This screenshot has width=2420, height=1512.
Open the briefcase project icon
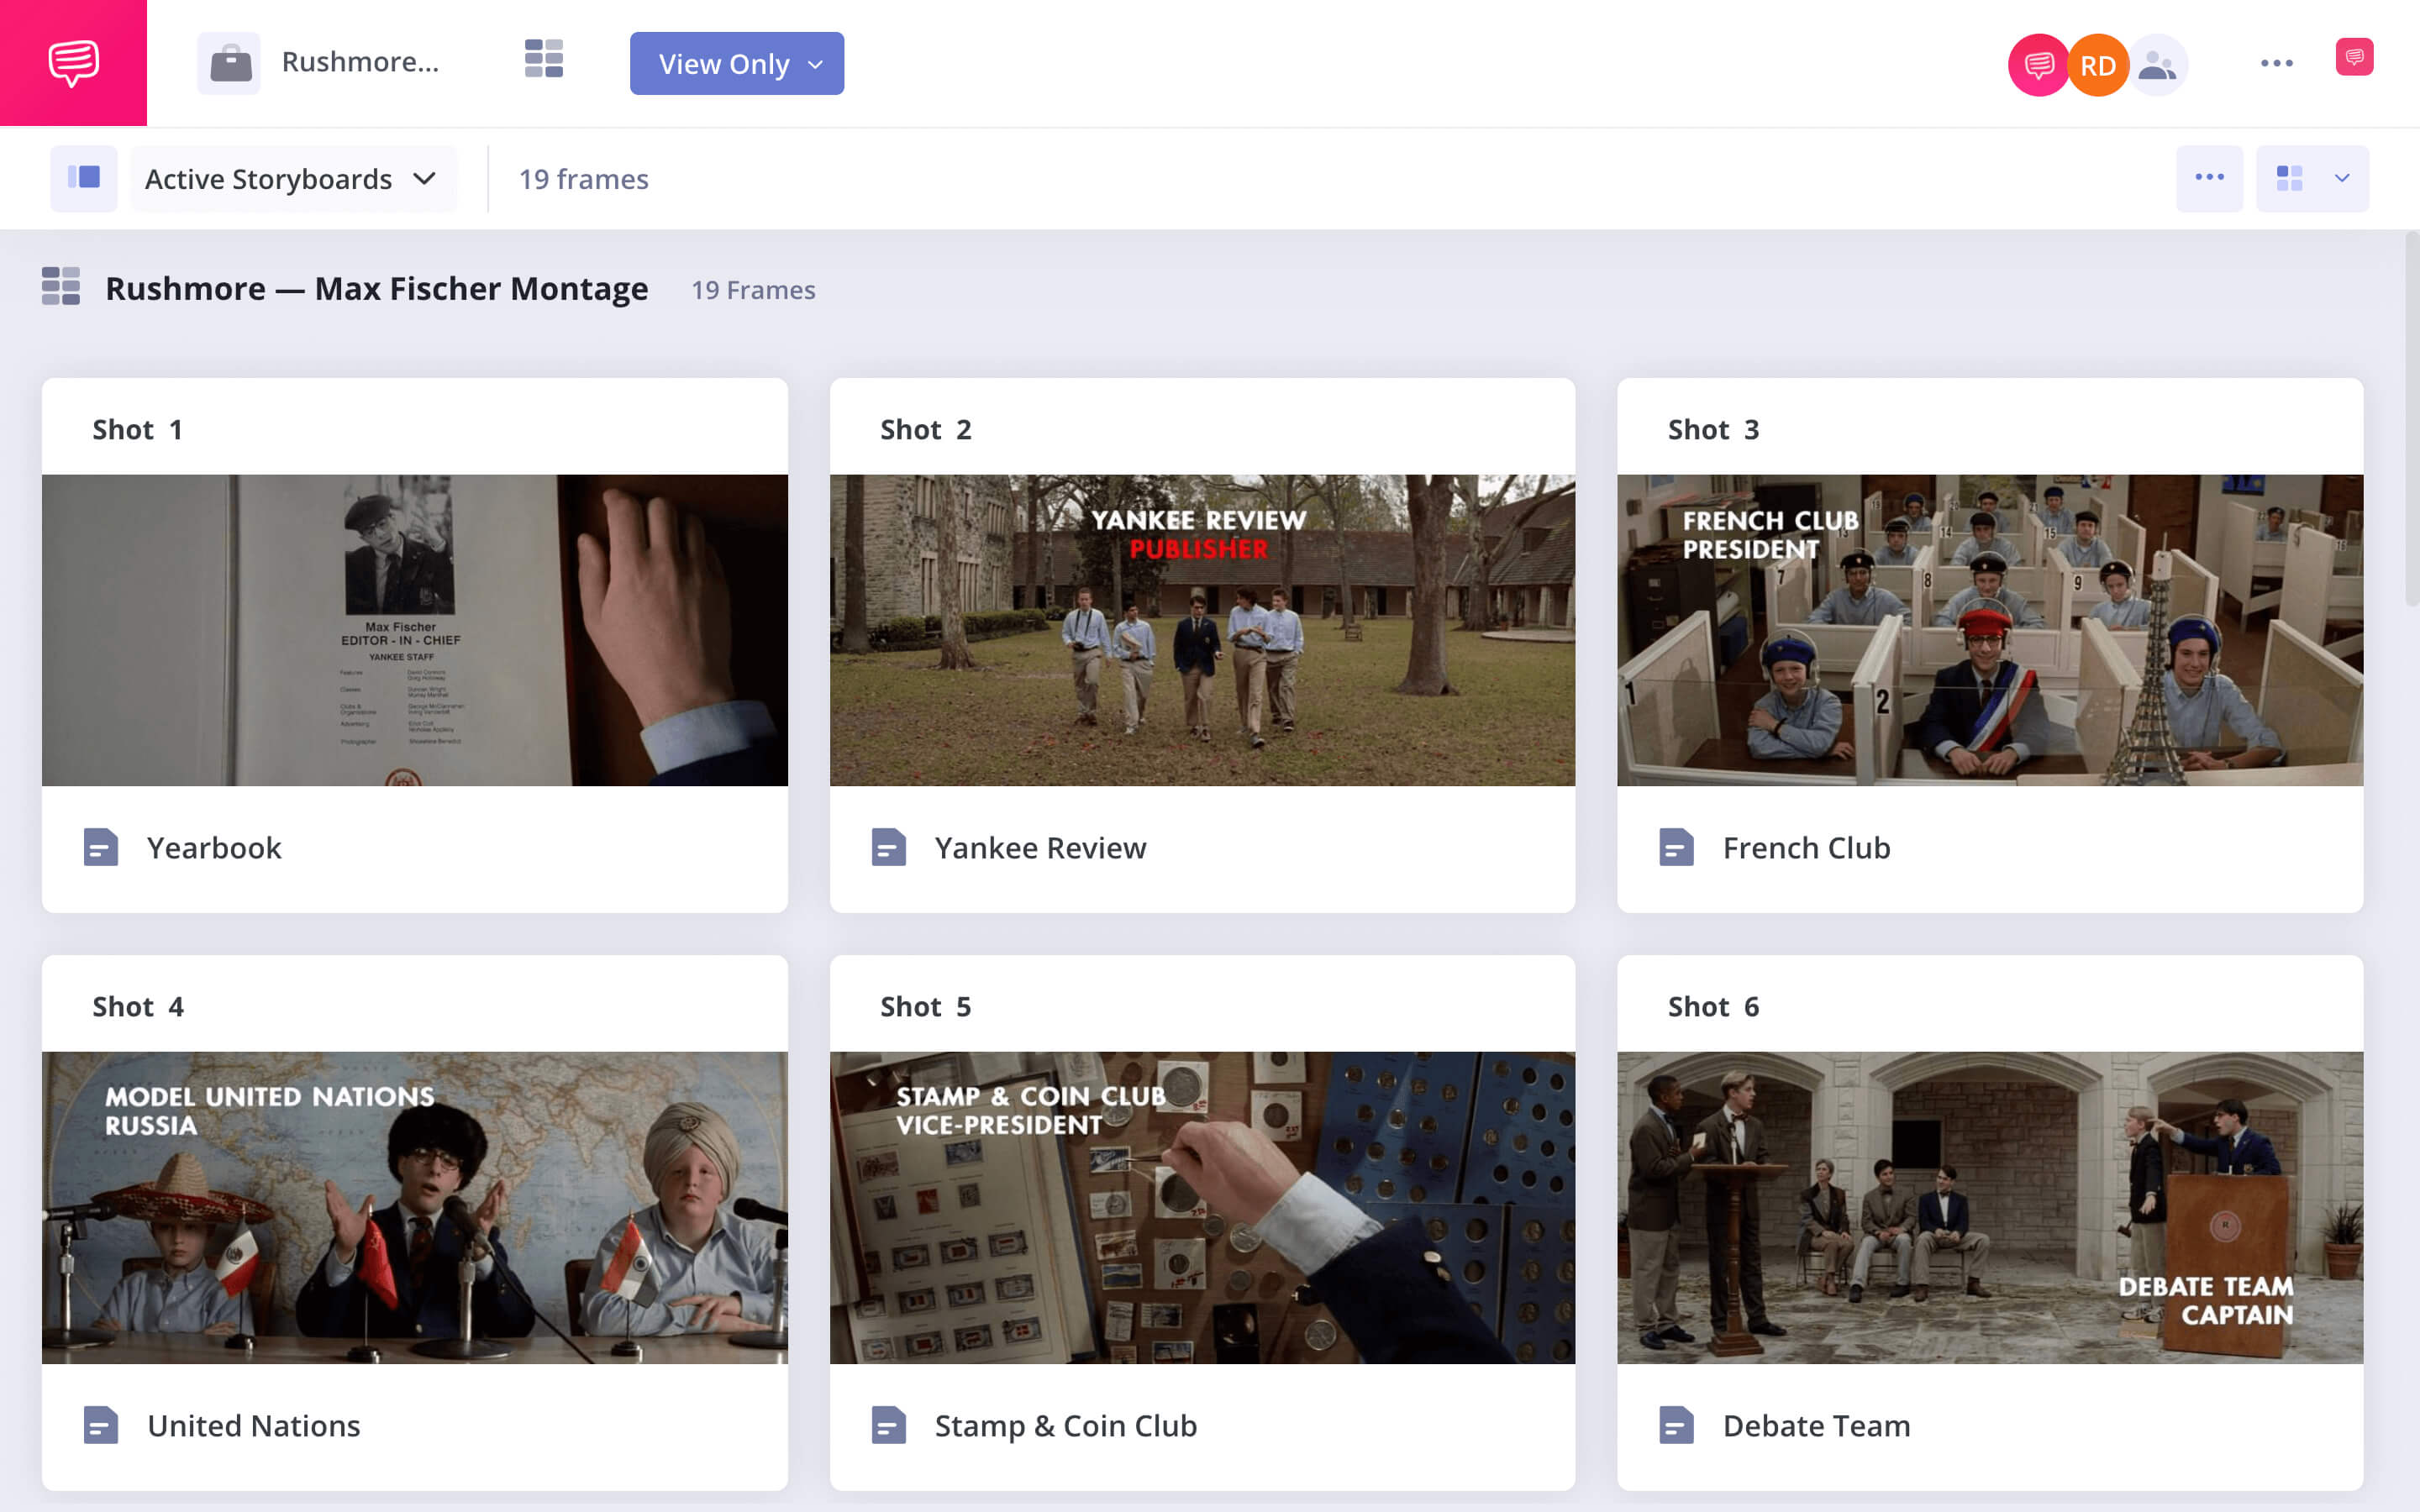[229, 63]
